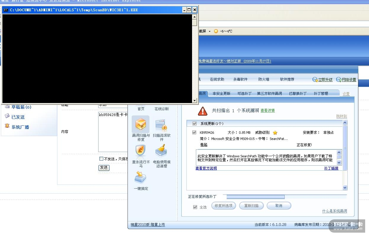Click the 系统广播 bell icon
Image resolution: width=369 pixels, height=235 pixels.
[7, 126]
